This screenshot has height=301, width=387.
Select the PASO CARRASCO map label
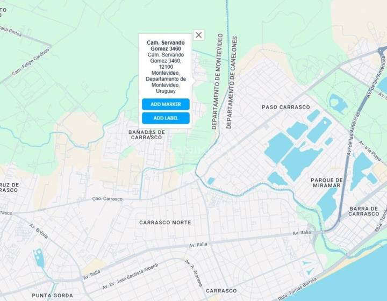coord(286,107)
